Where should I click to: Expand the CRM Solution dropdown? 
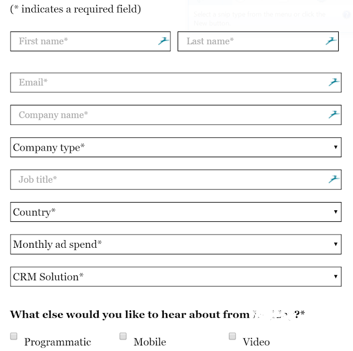tap(175, 276)
